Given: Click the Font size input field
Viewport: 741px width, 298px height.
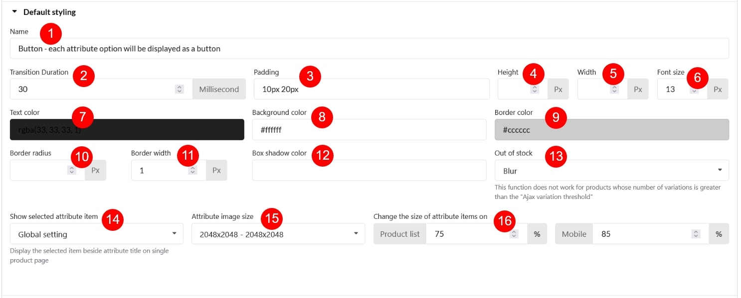Looking at the screenshot, I should click(x=673, y=90).
